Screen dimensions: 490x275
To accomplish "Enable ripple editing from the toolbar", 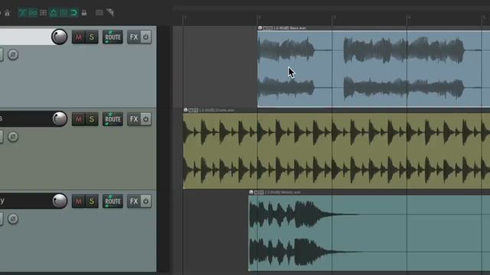I will point(43,12).
